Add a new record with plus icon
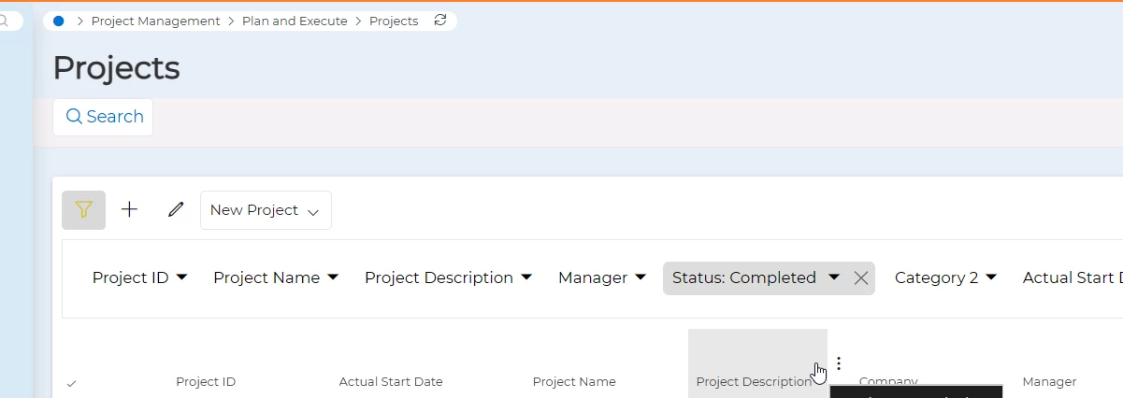Screen dimensions: 1123x398 [130, 210]
